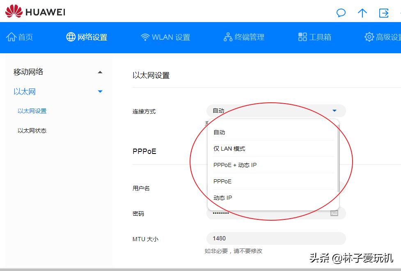Open the 以太网设置 sidebar entry
Screen dimensions: 401x271
(32, 111)
